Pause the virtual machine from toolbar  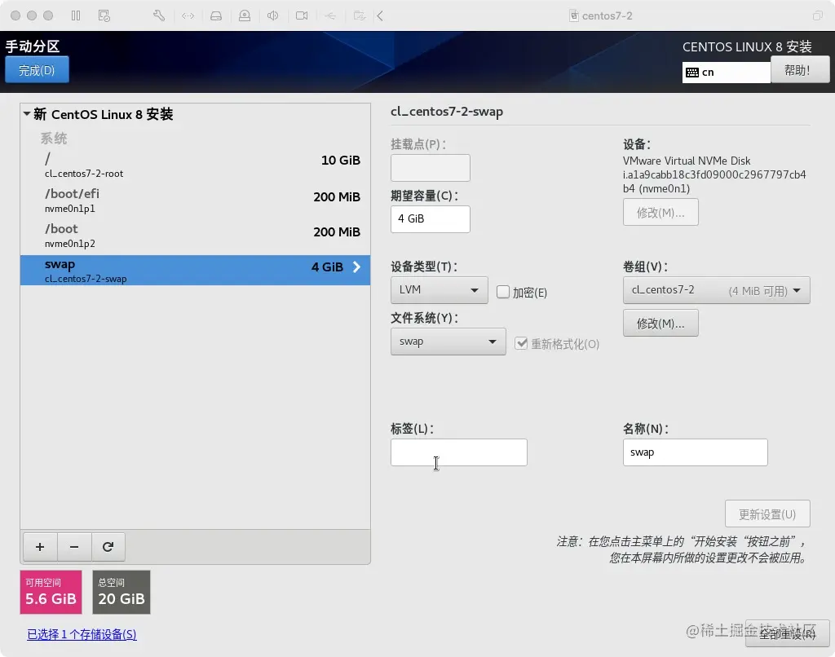76,15
